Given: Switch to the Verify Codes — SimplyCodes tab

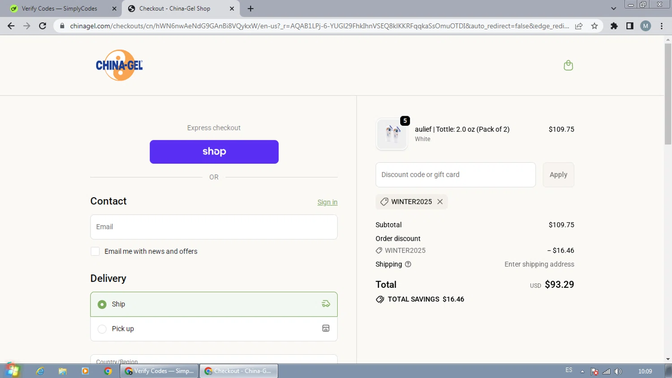Looking at the screenshot, I should [x=63, y=9].
